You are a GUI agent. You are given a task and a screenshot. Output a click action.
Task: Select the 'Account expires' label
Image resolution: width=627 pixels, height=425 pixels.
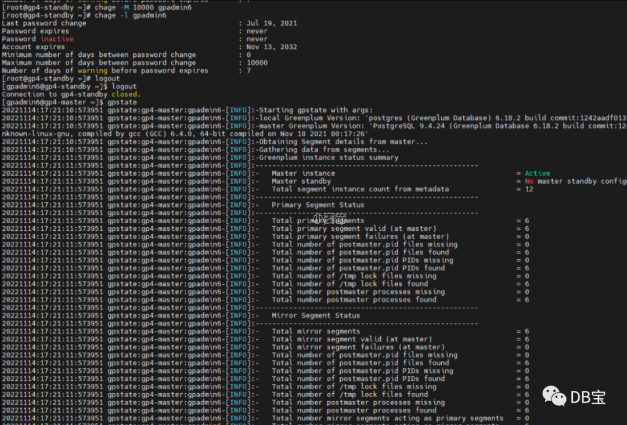(x=33, y=47)
